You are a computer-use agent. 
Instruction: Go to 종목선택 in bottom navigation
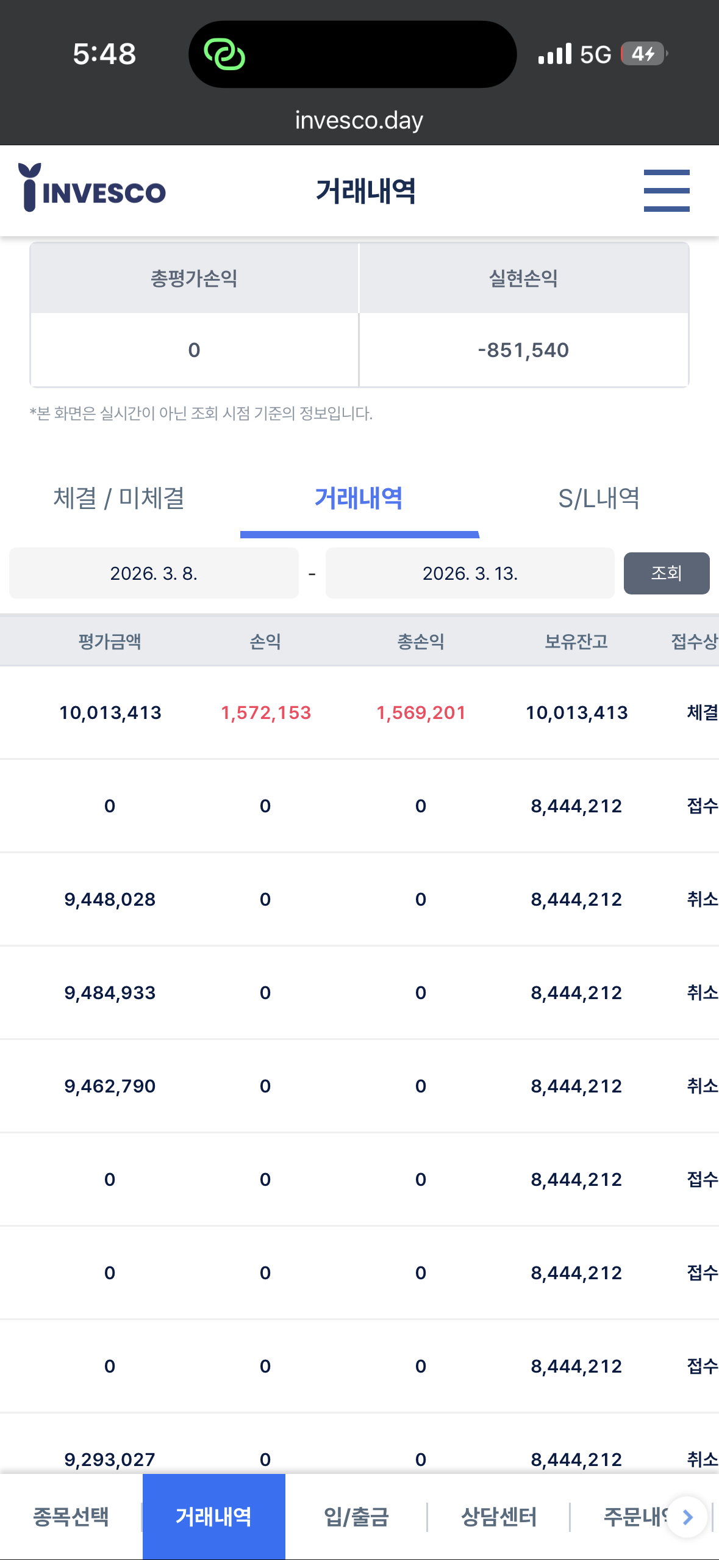(71, 1517)
